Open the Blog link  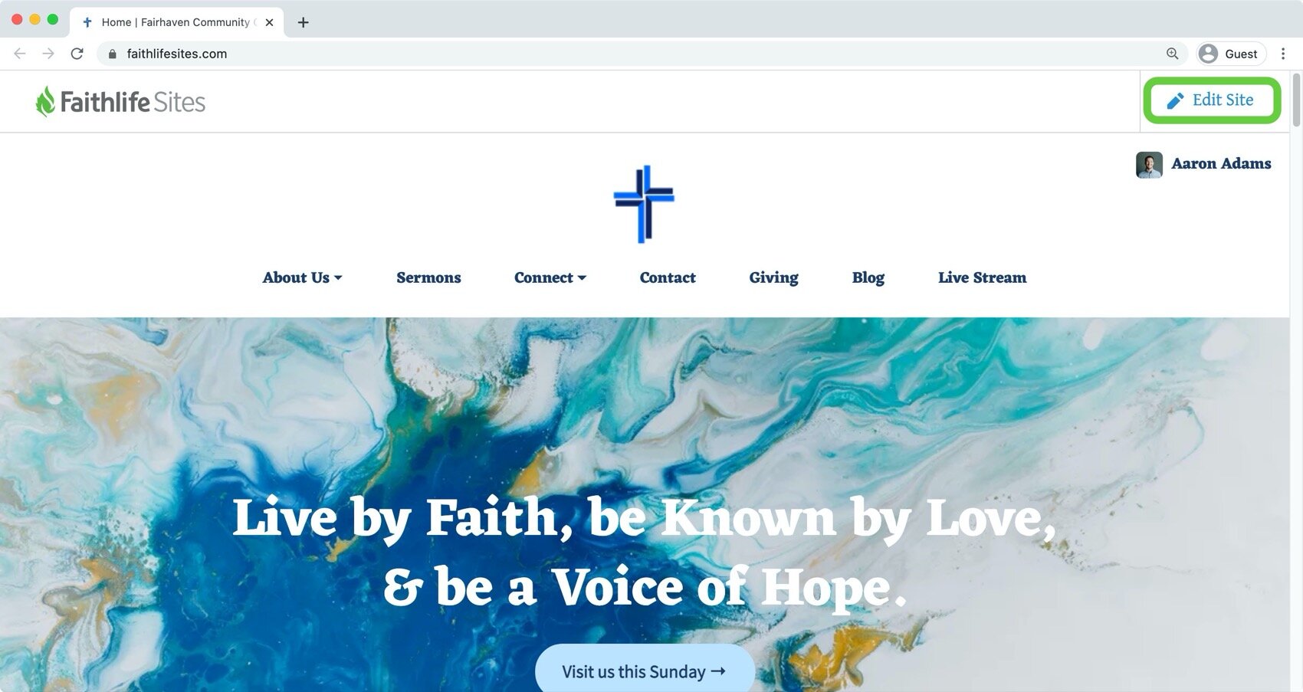[x=868, y=277]
